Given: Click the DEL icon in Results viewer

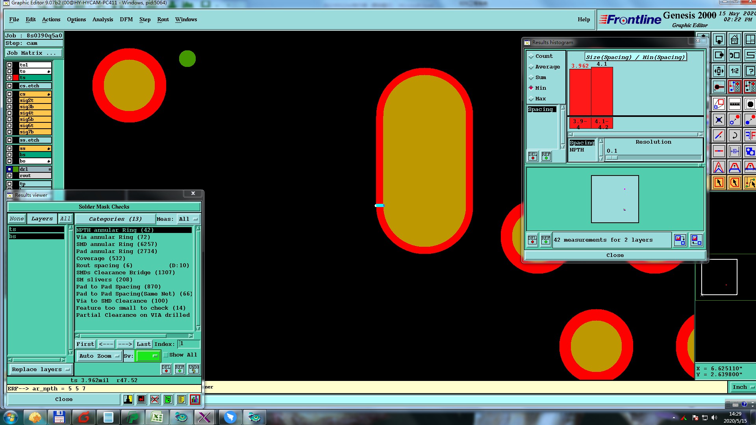Looking at the screenshot, I should (166, 369).
